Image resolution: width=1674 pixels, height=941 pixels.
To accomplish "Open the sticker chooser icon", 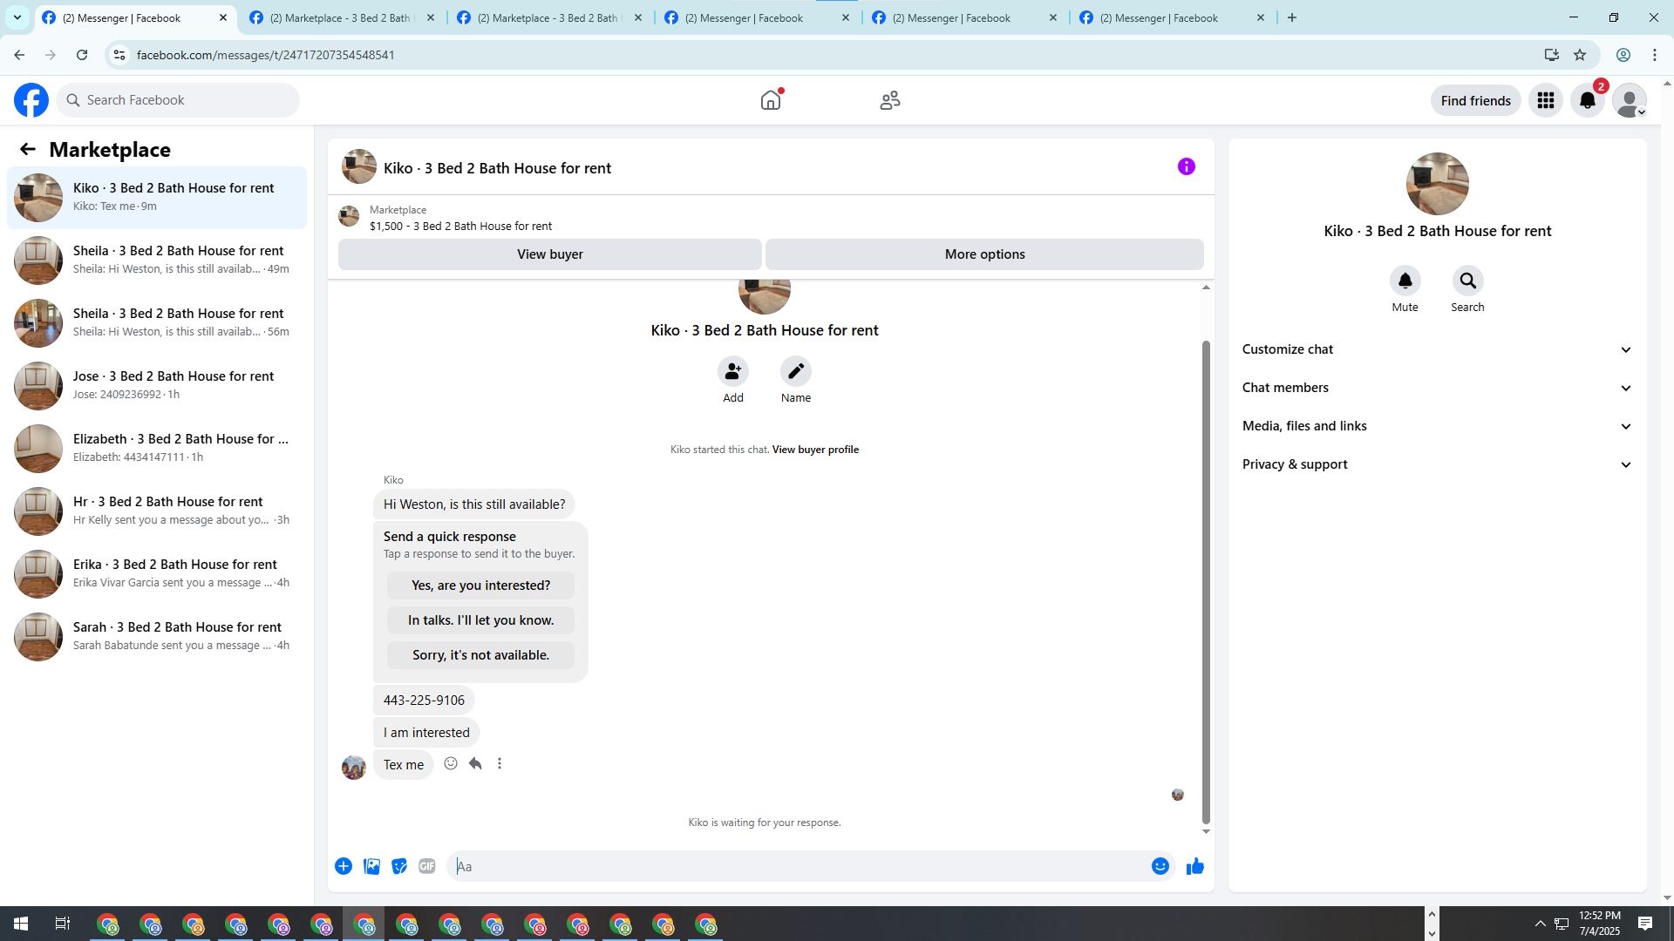I will coord(399,866).
